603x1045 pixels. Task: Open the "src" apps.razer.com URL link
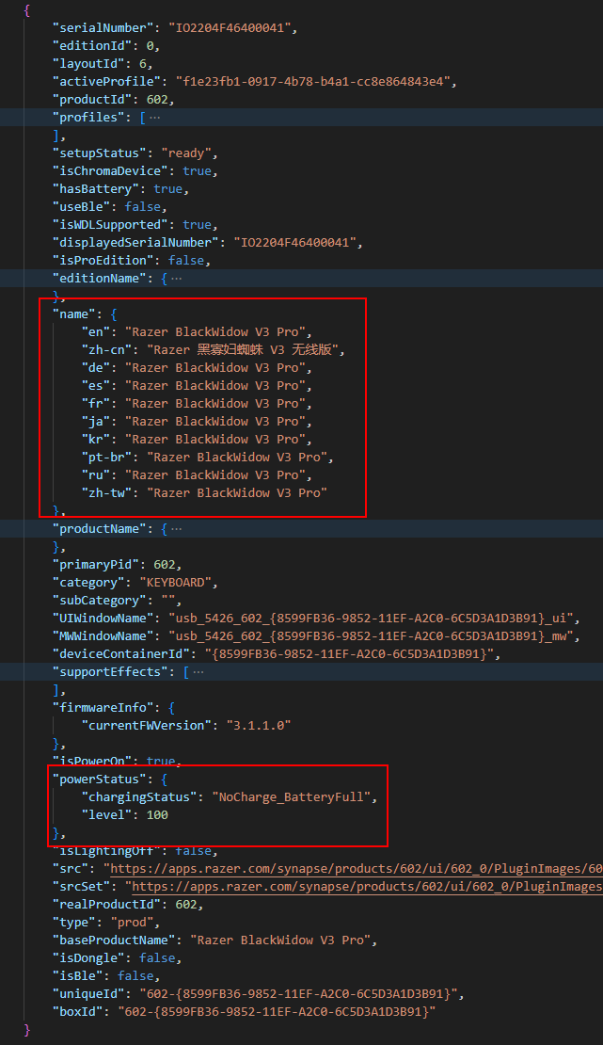click(356, 868)
